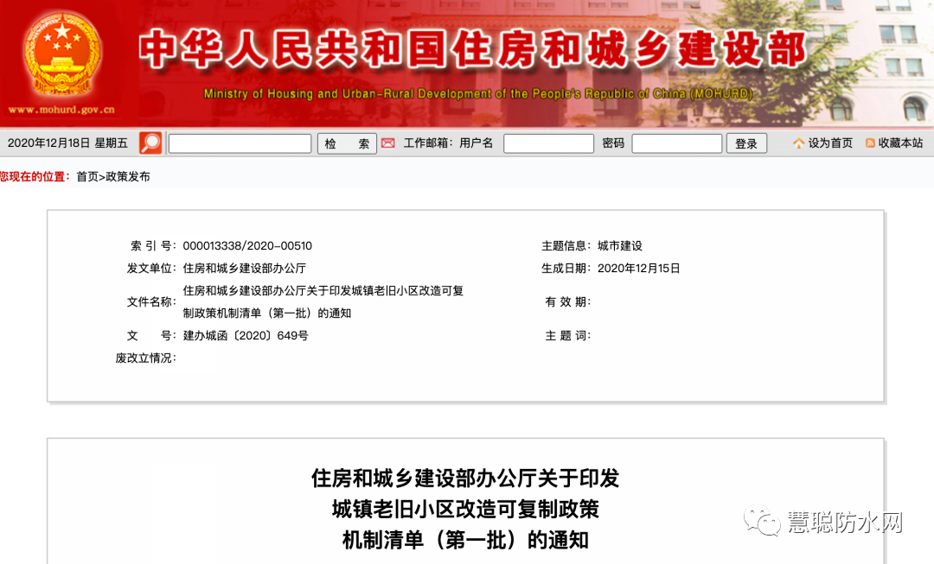
Task: Click the house icon beside 设为首页
Action: tap(798, 143)
